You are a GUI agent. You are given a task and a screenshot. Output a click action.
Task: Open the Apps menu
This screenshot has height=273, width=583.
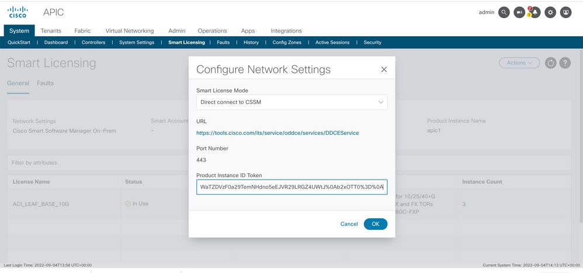[248, 31]
